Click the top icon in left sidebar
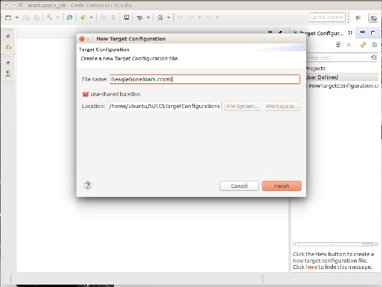This screenshot has width=382, height=287. (8, 36)
